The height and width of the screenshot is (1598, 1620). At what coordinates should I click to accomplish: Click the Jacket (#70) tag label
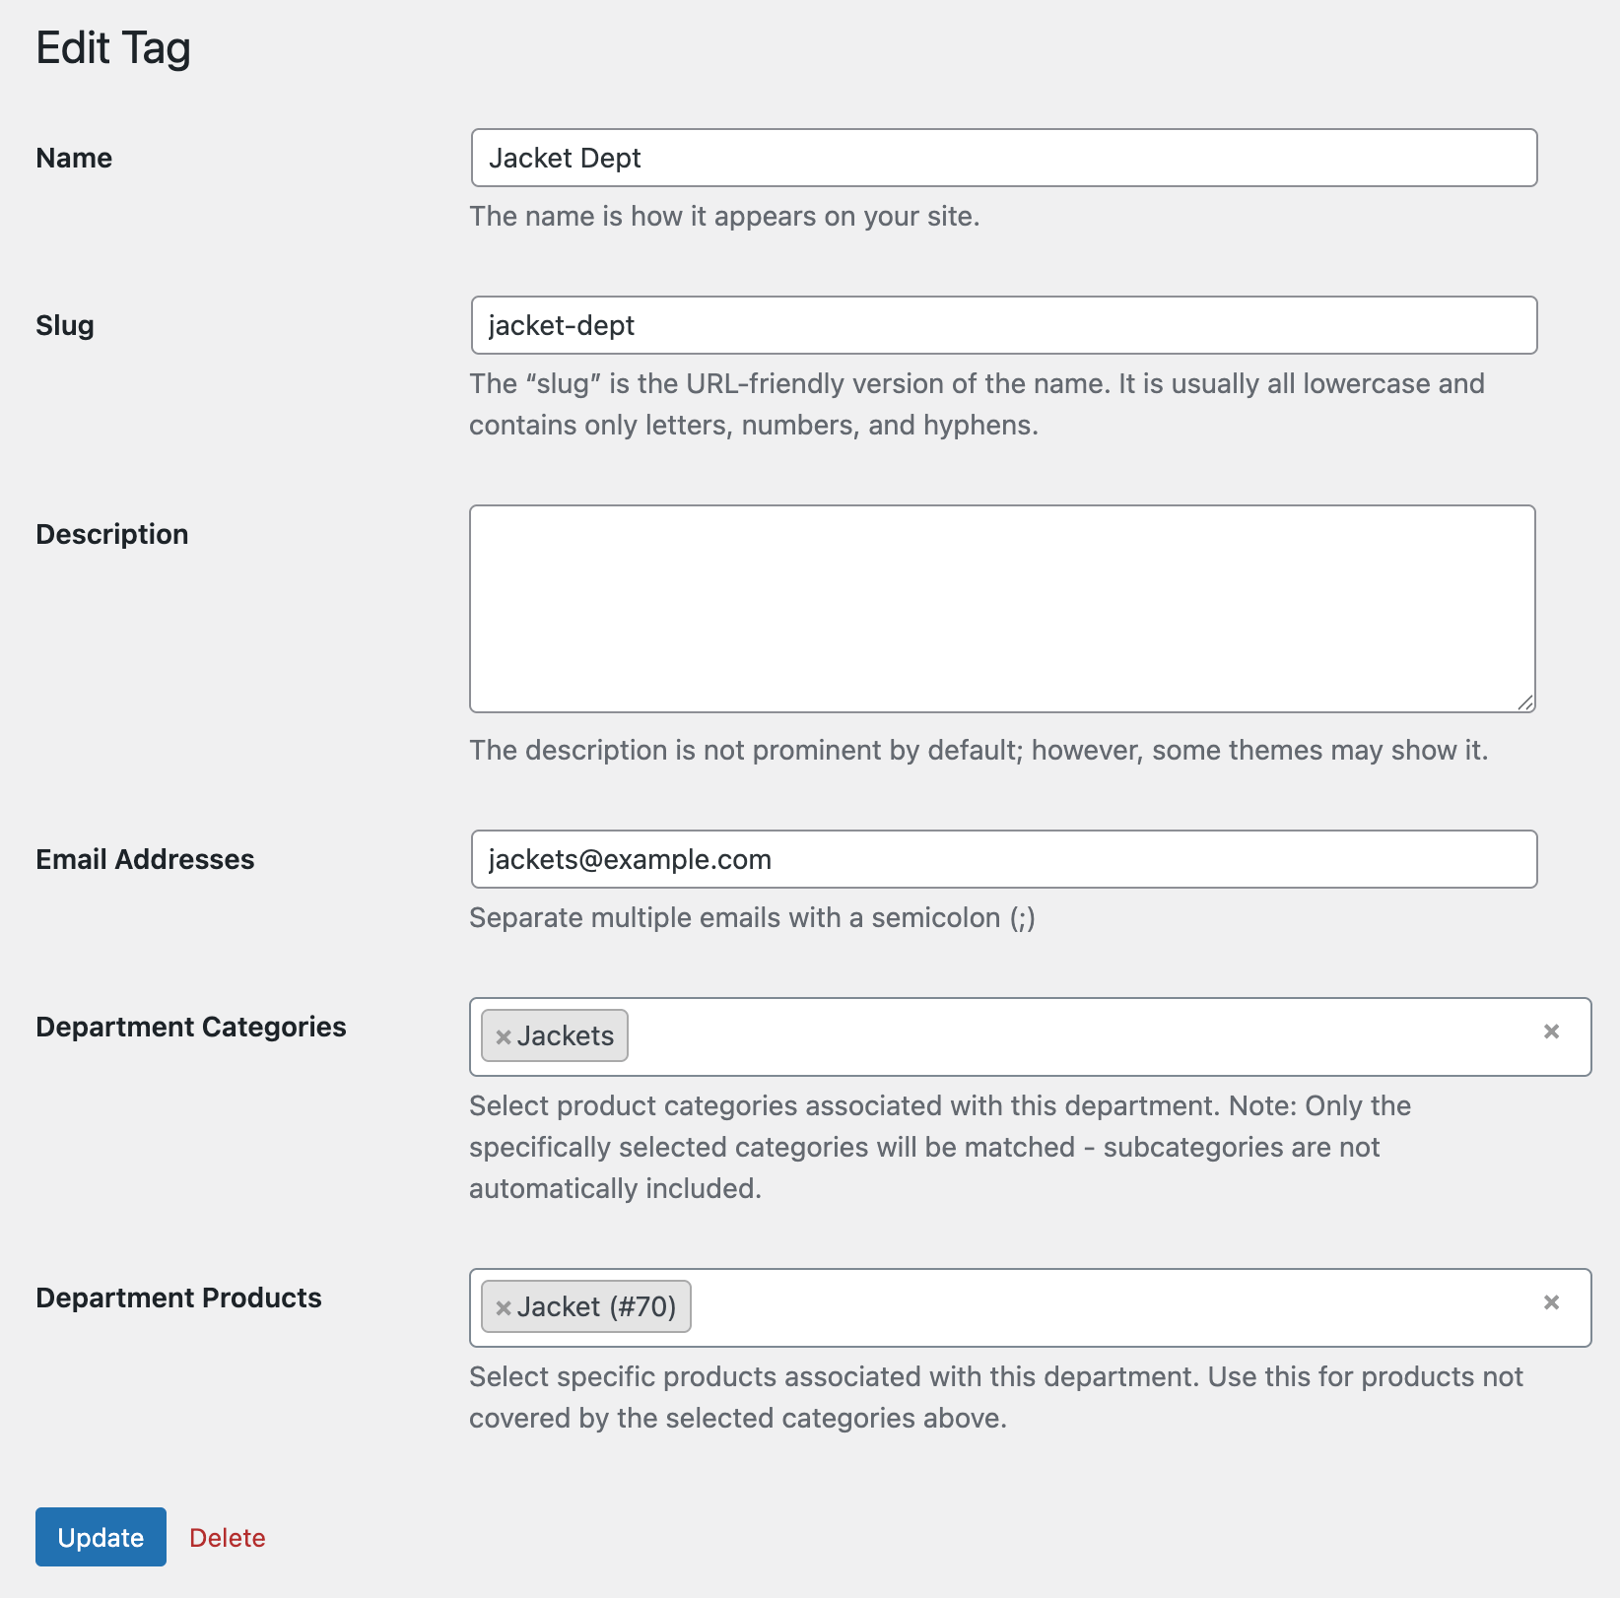tap(599, 1306)
